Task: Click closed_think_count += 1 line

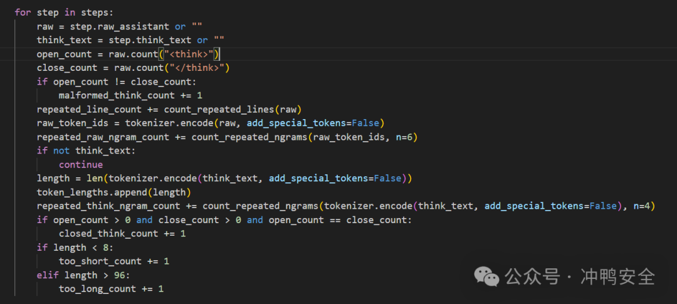Action: (122, 234)
